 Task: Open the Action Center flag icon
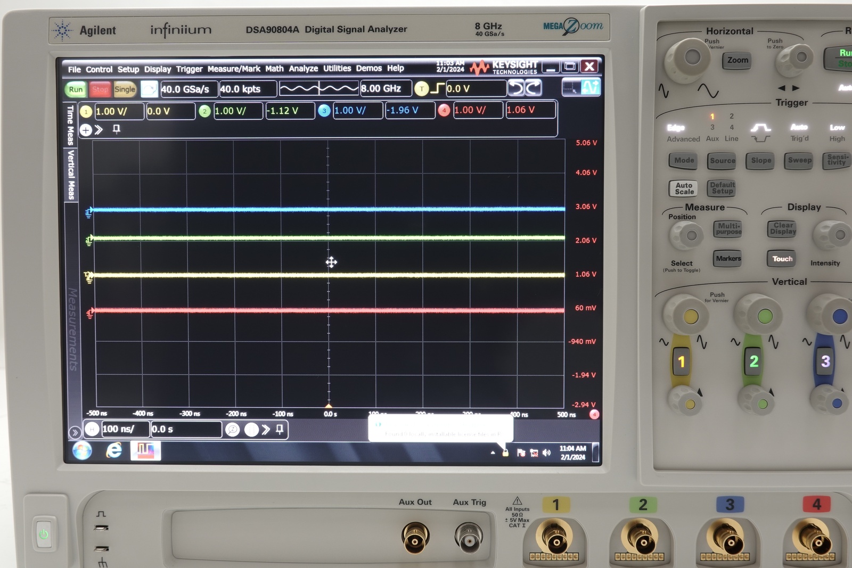521,453
